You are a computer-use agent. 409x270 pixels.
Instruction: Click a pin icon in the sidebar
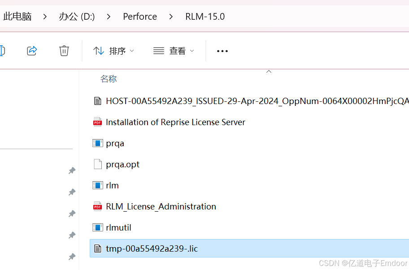point(72,170)
